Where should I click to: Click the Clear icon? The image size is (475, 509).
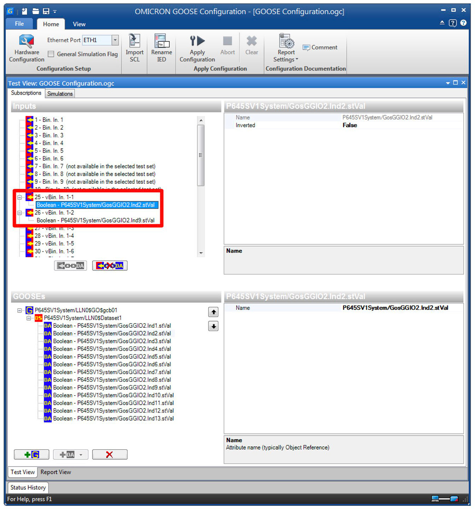point(252,41)
